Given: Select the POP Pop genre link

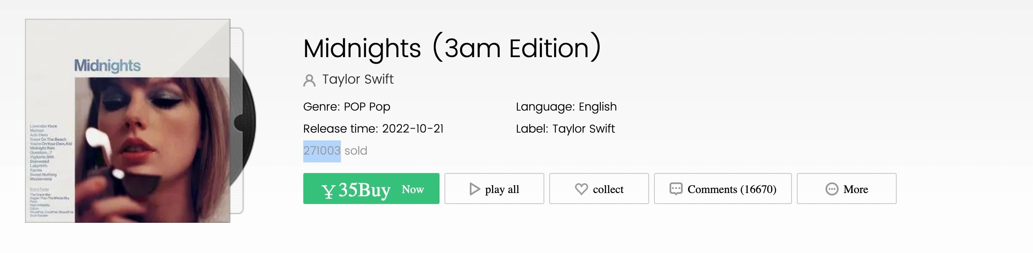Looking at the screenshot, I should coord(367,107).
